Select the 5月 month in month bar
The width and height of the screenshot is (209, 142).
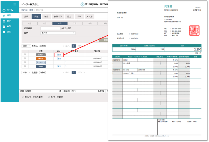45,23
